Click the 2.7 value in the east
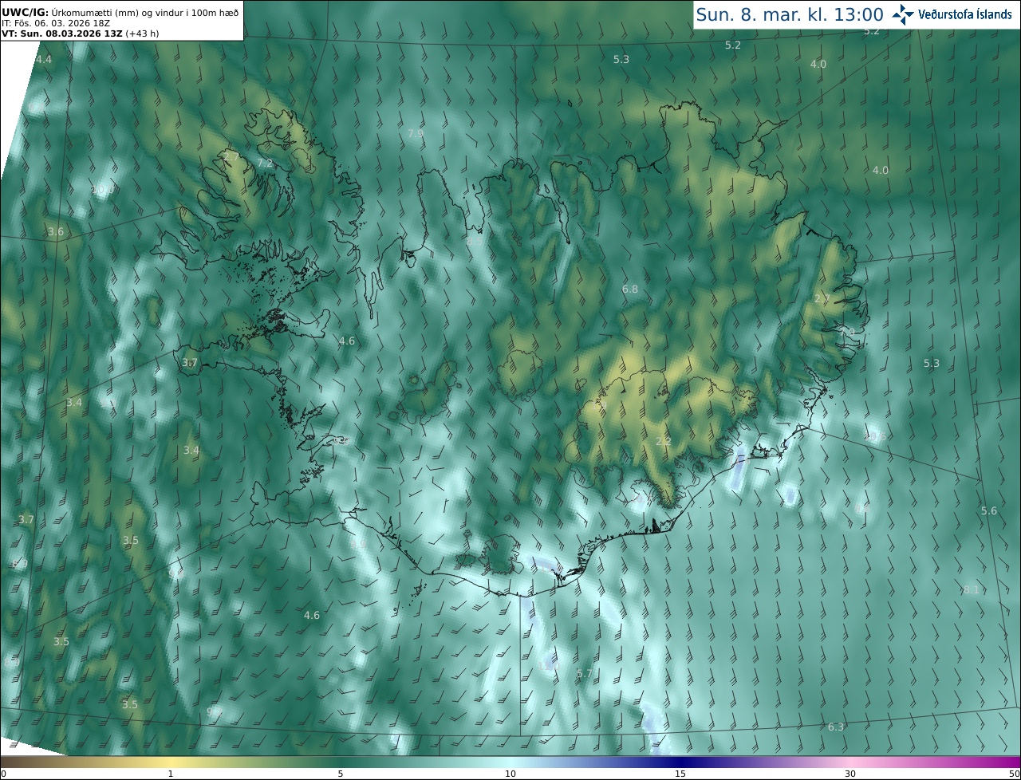Image resolution: width=1021 pixels, height=780 pixels. [x=822, y=298]
